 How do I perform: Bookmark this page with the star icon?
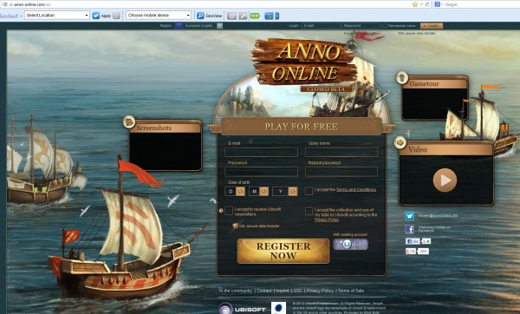(x=415, y=4)
